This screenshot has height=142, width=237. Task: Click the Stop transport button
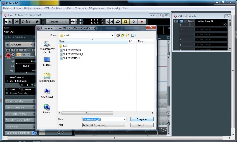pos(126,22)
